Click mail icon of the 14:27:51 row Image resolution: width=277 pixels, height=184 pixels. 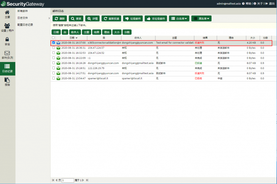click(58, 73)
